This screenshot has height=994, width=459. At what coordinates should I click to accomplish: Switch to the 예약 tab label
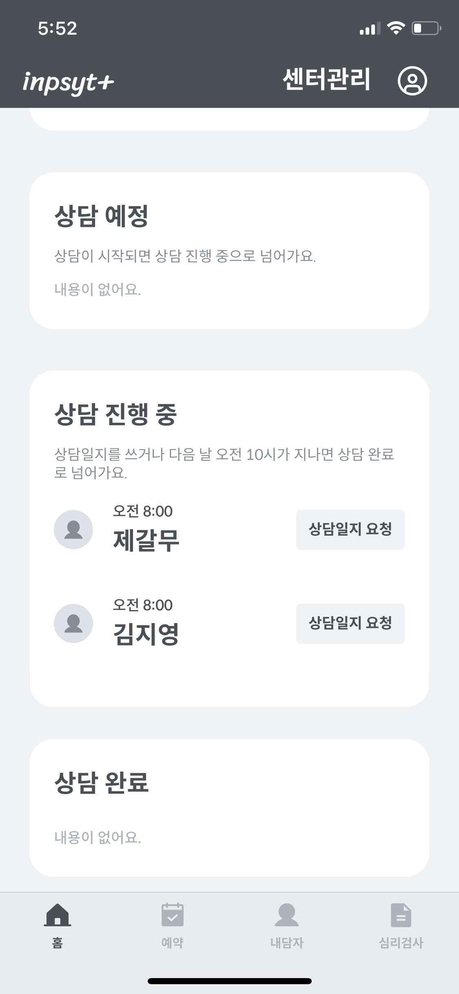172,943
